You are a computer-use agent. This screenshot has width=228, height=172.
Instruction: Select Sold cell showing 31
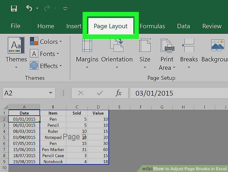coord(77,149)
